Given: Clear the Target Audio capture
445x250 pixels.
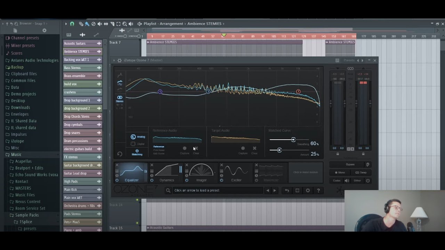Looking at the screenshot, I should pyautogui.click(x=254, y=148).
